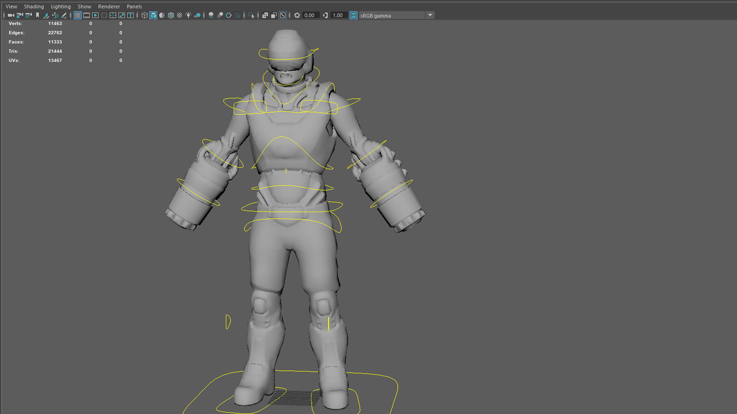Click the Faces count 11333
The image size is (737, 414).
55,42
